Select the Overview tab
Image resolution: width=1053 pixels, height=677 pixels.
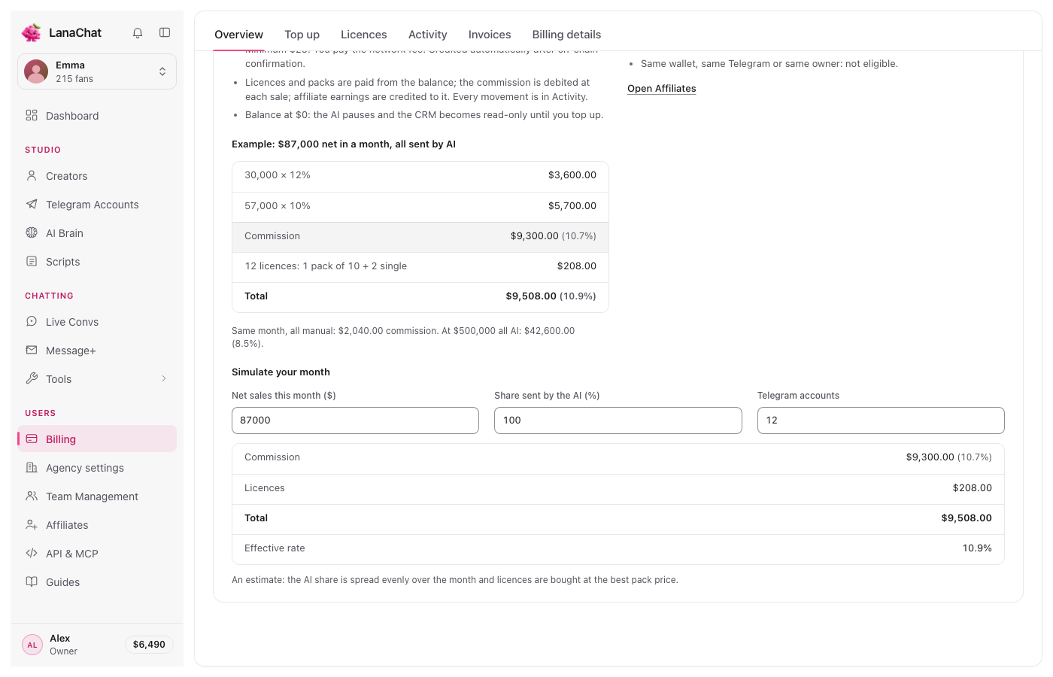coord(238,35)
